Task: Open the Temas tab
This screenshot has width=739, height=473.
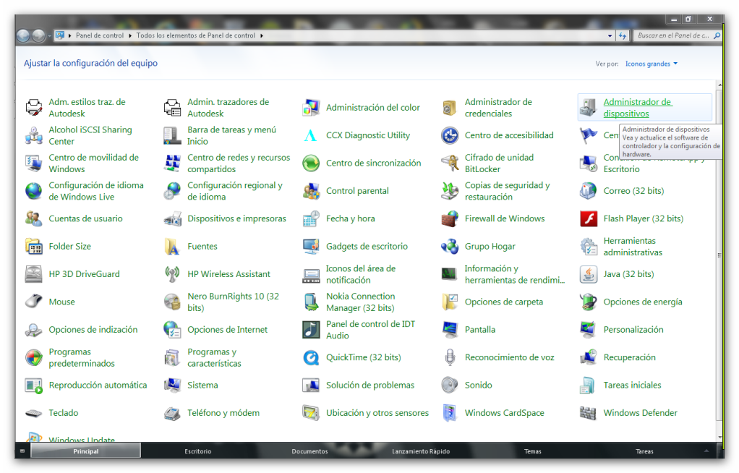Action: tap(533, 451)
